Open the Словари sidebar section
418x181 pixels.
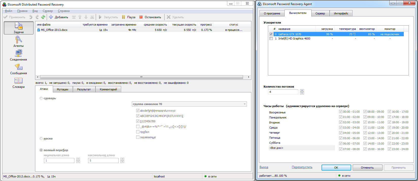point(19,83)
